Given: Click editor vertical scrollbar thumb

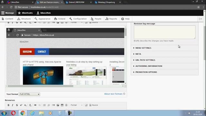Looking at the screenshot, I should tap(126, 32).
